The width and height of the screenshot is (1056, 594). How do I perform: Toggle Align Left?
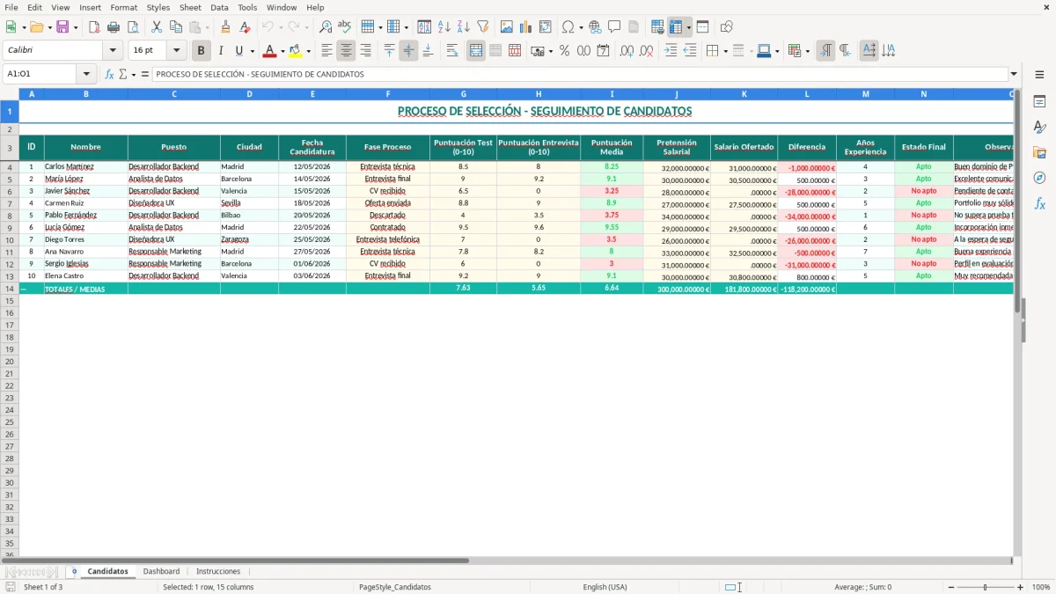tap(326, 51)
